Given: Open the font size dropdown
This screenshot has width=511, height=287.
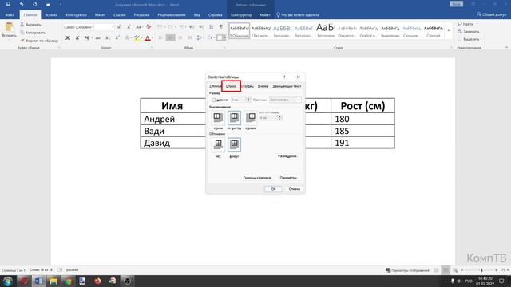Looking at the screenshot, I should click(x=113, y=27).
